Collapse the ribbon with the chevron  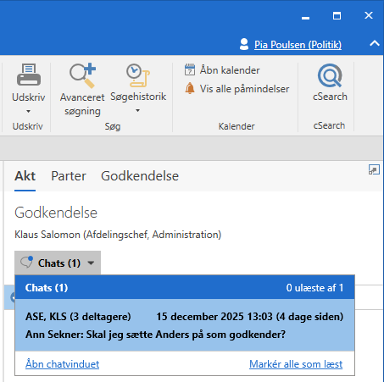[x=375, y=43]
